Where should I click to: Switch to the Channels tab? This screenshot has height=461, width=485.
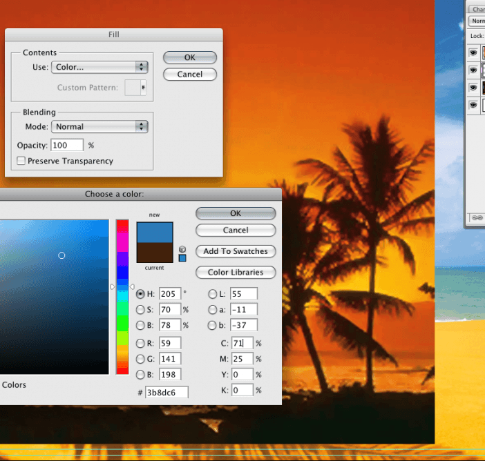pyautogui.click(x=478, y=10)
